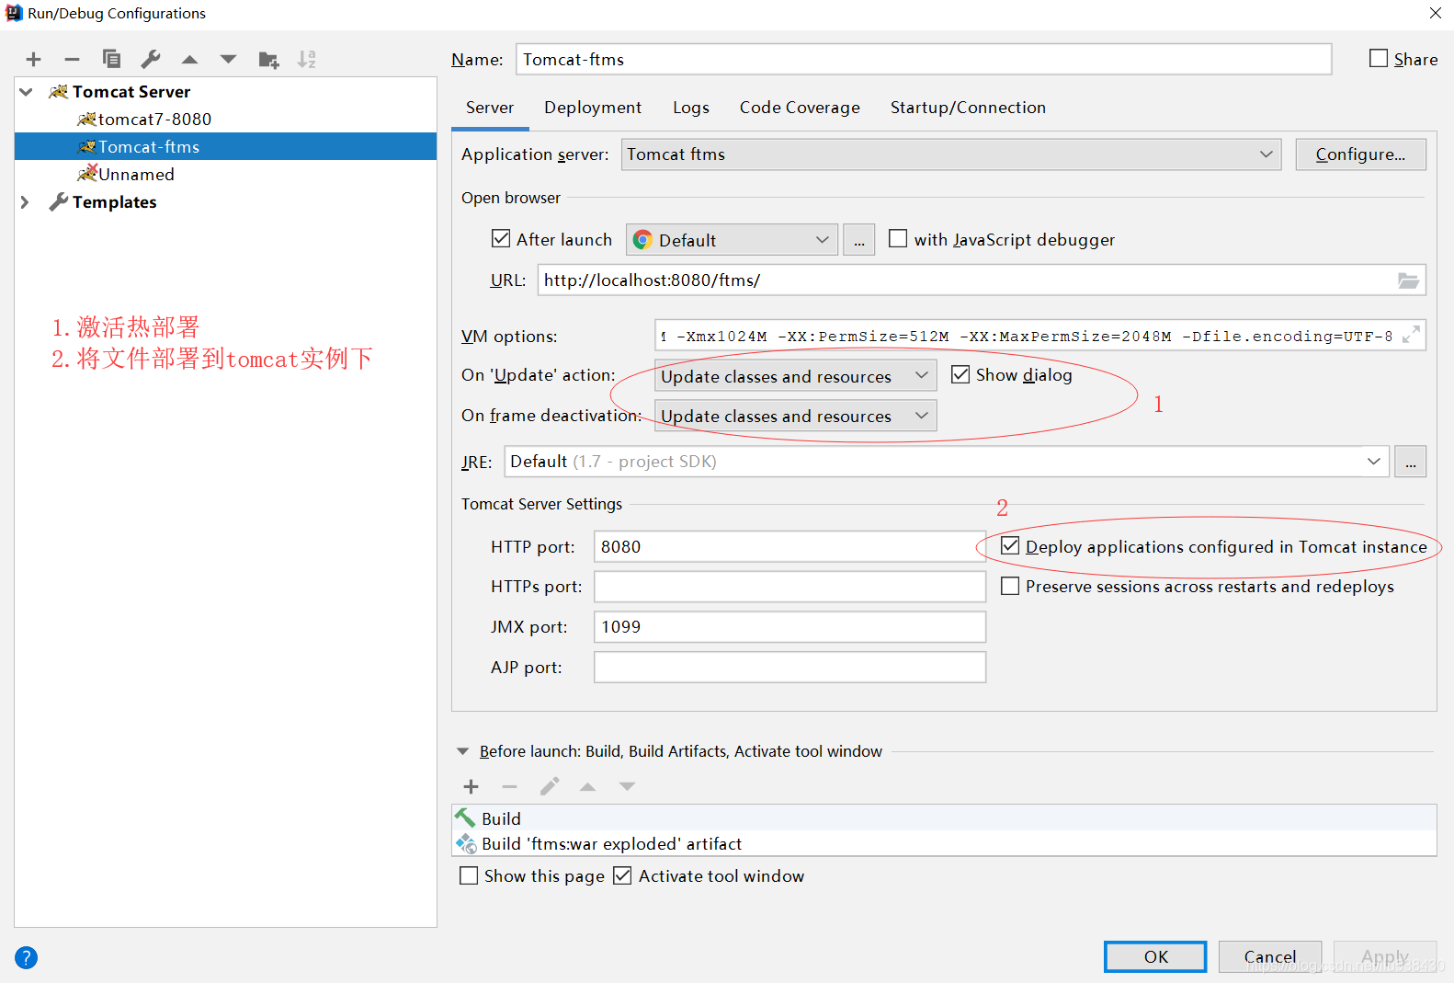Toggle Deploy applications configured in Tomcat instance
Viewport: 1454px width, 983px height.
[1010, 546]
